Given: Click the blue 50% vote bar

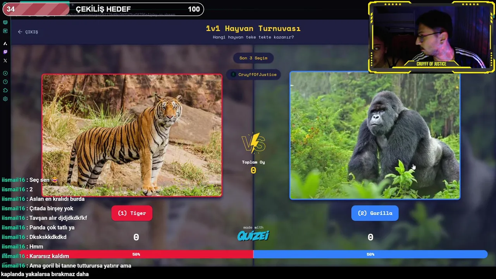Looking at the screenshot, I should coord(370,254).
